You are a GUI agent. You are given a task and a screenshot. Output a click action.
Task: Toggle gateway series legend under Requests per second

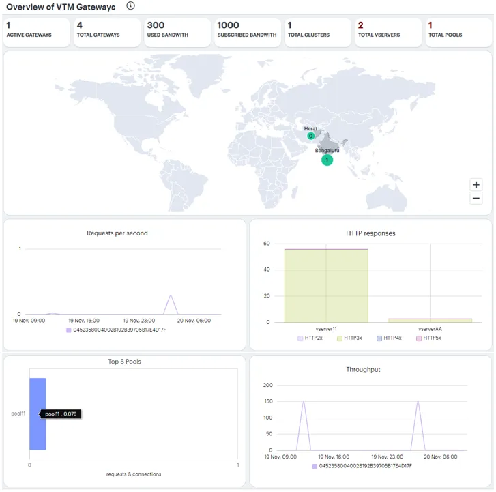(116, 330)
